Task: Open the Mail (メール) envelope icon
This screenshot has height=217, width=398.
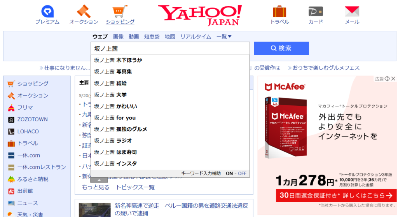Action: (352, 12)
